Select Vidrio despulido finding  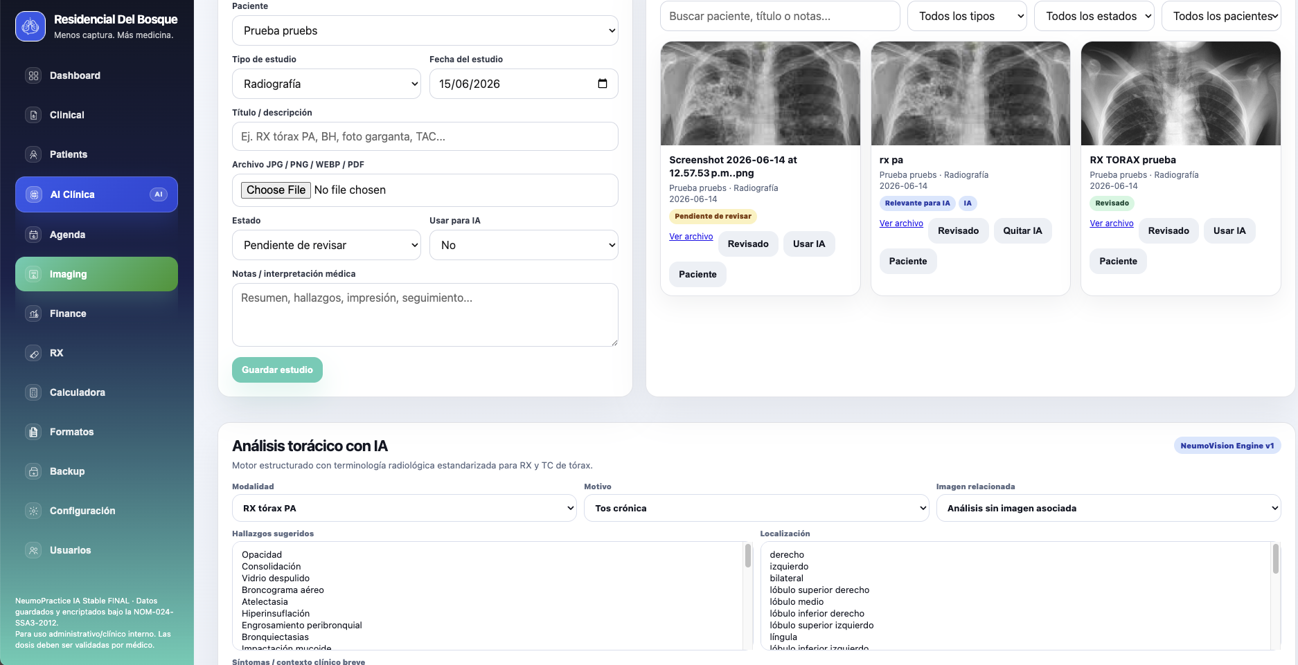tap(276, 578)
